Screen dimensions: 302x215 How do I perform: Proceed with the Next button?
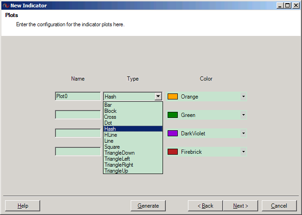[x=241, y=206]
